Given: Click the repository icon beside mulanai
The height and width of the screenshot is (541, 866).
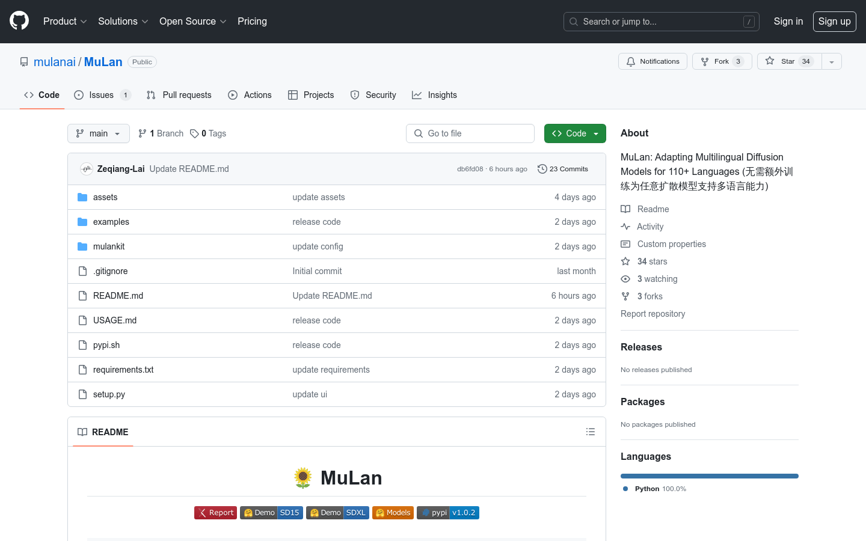Looking at the screenshot, I should (24, 62).
